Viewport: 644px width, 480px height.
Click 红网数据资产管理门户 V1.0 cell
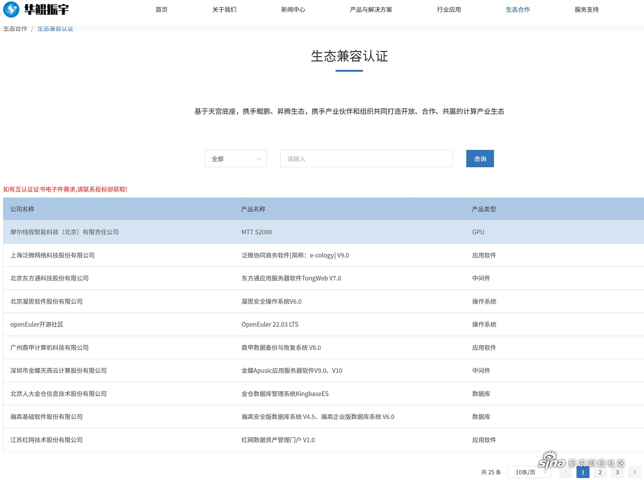tap(278, 440)
